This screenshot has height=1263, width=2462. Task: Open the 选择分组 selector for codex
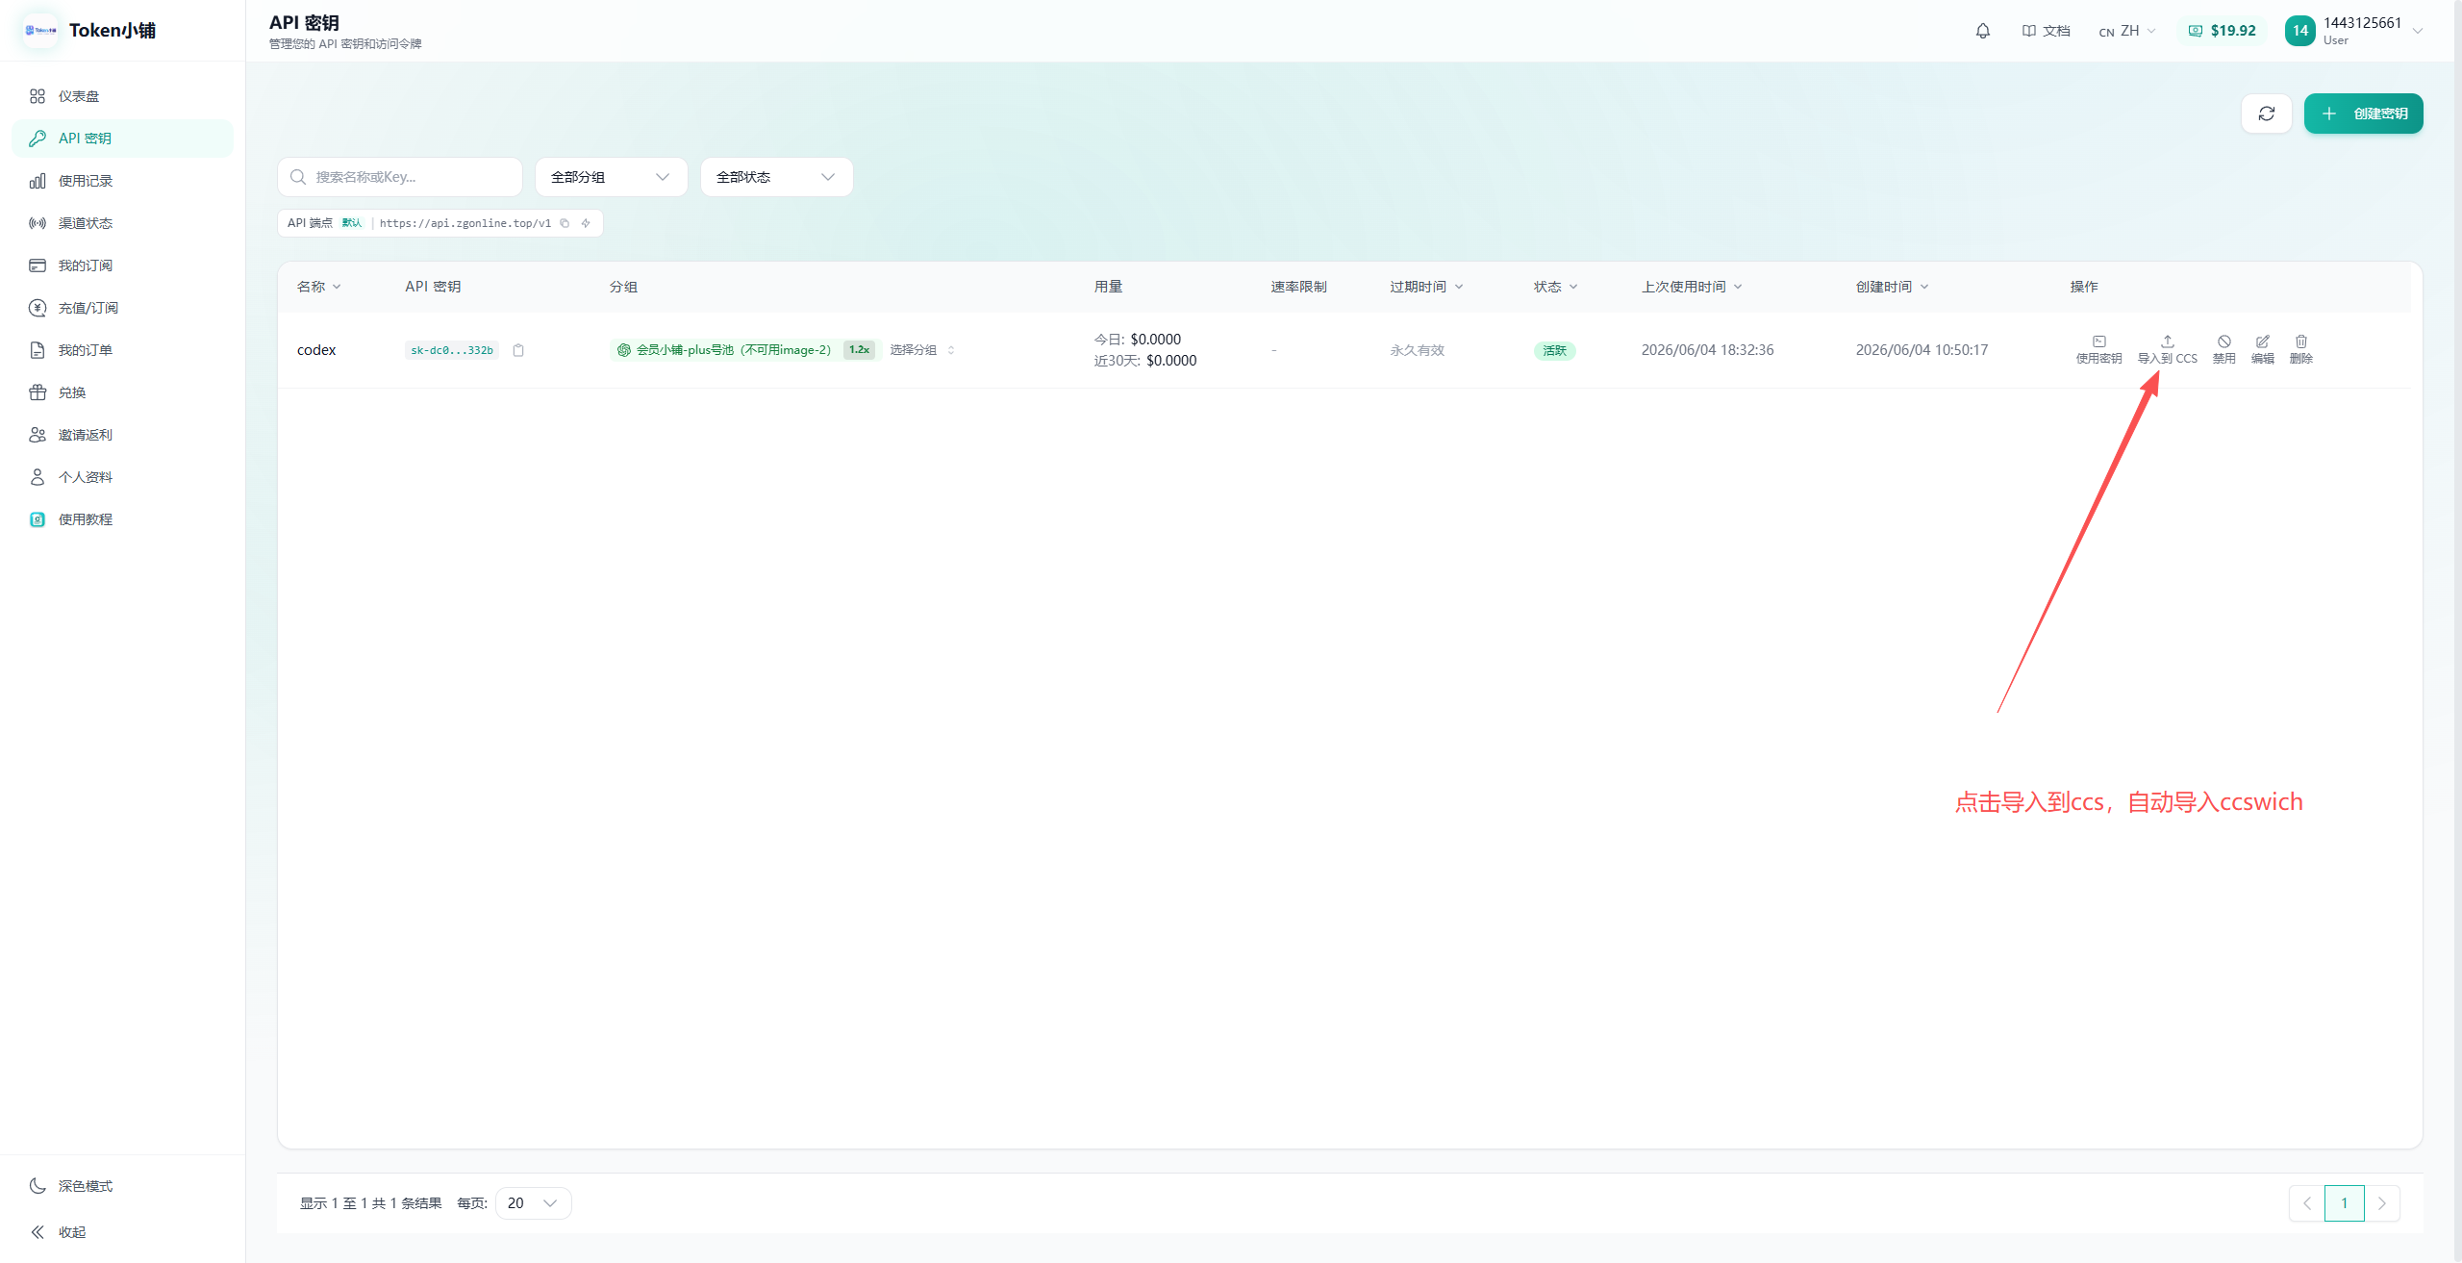pos(922,350)
